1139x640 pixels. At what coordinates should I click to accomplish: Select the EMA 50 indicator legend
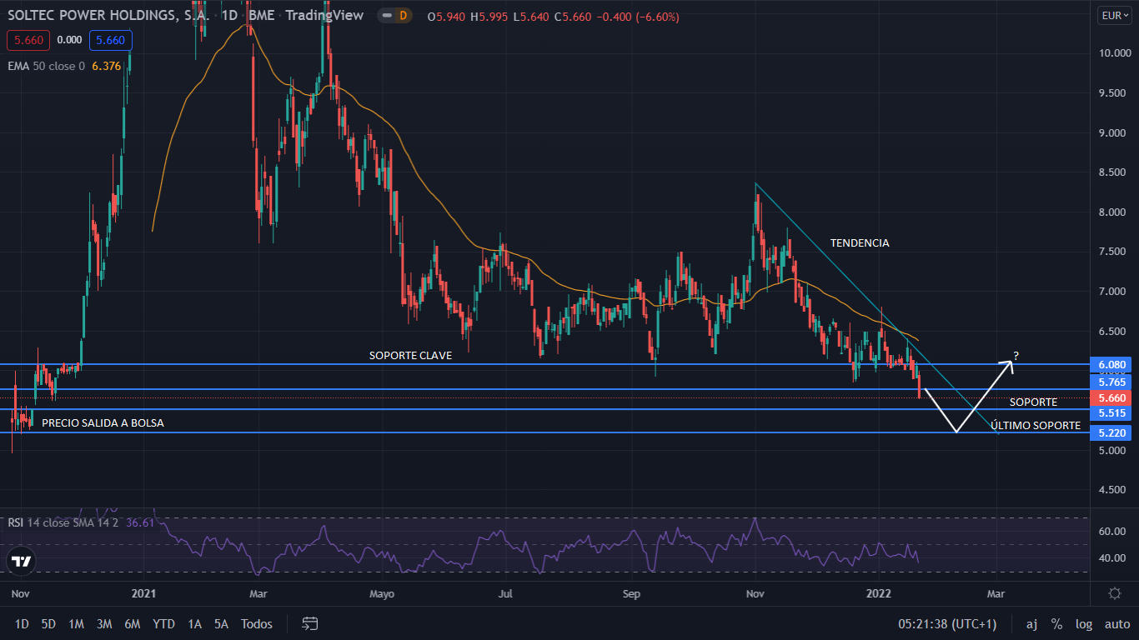46,66
